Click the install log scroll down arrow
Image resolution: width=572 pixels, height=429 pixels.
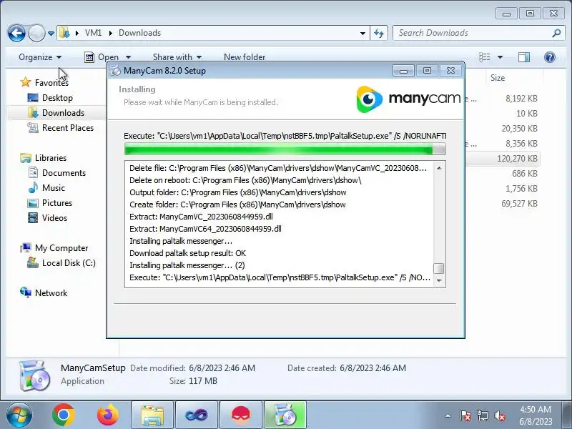pos(439,280)
